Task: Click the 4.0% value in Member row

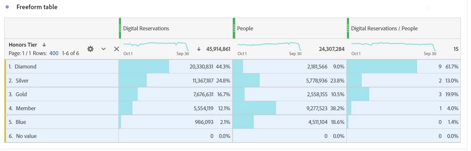Action: click(453, 108)
